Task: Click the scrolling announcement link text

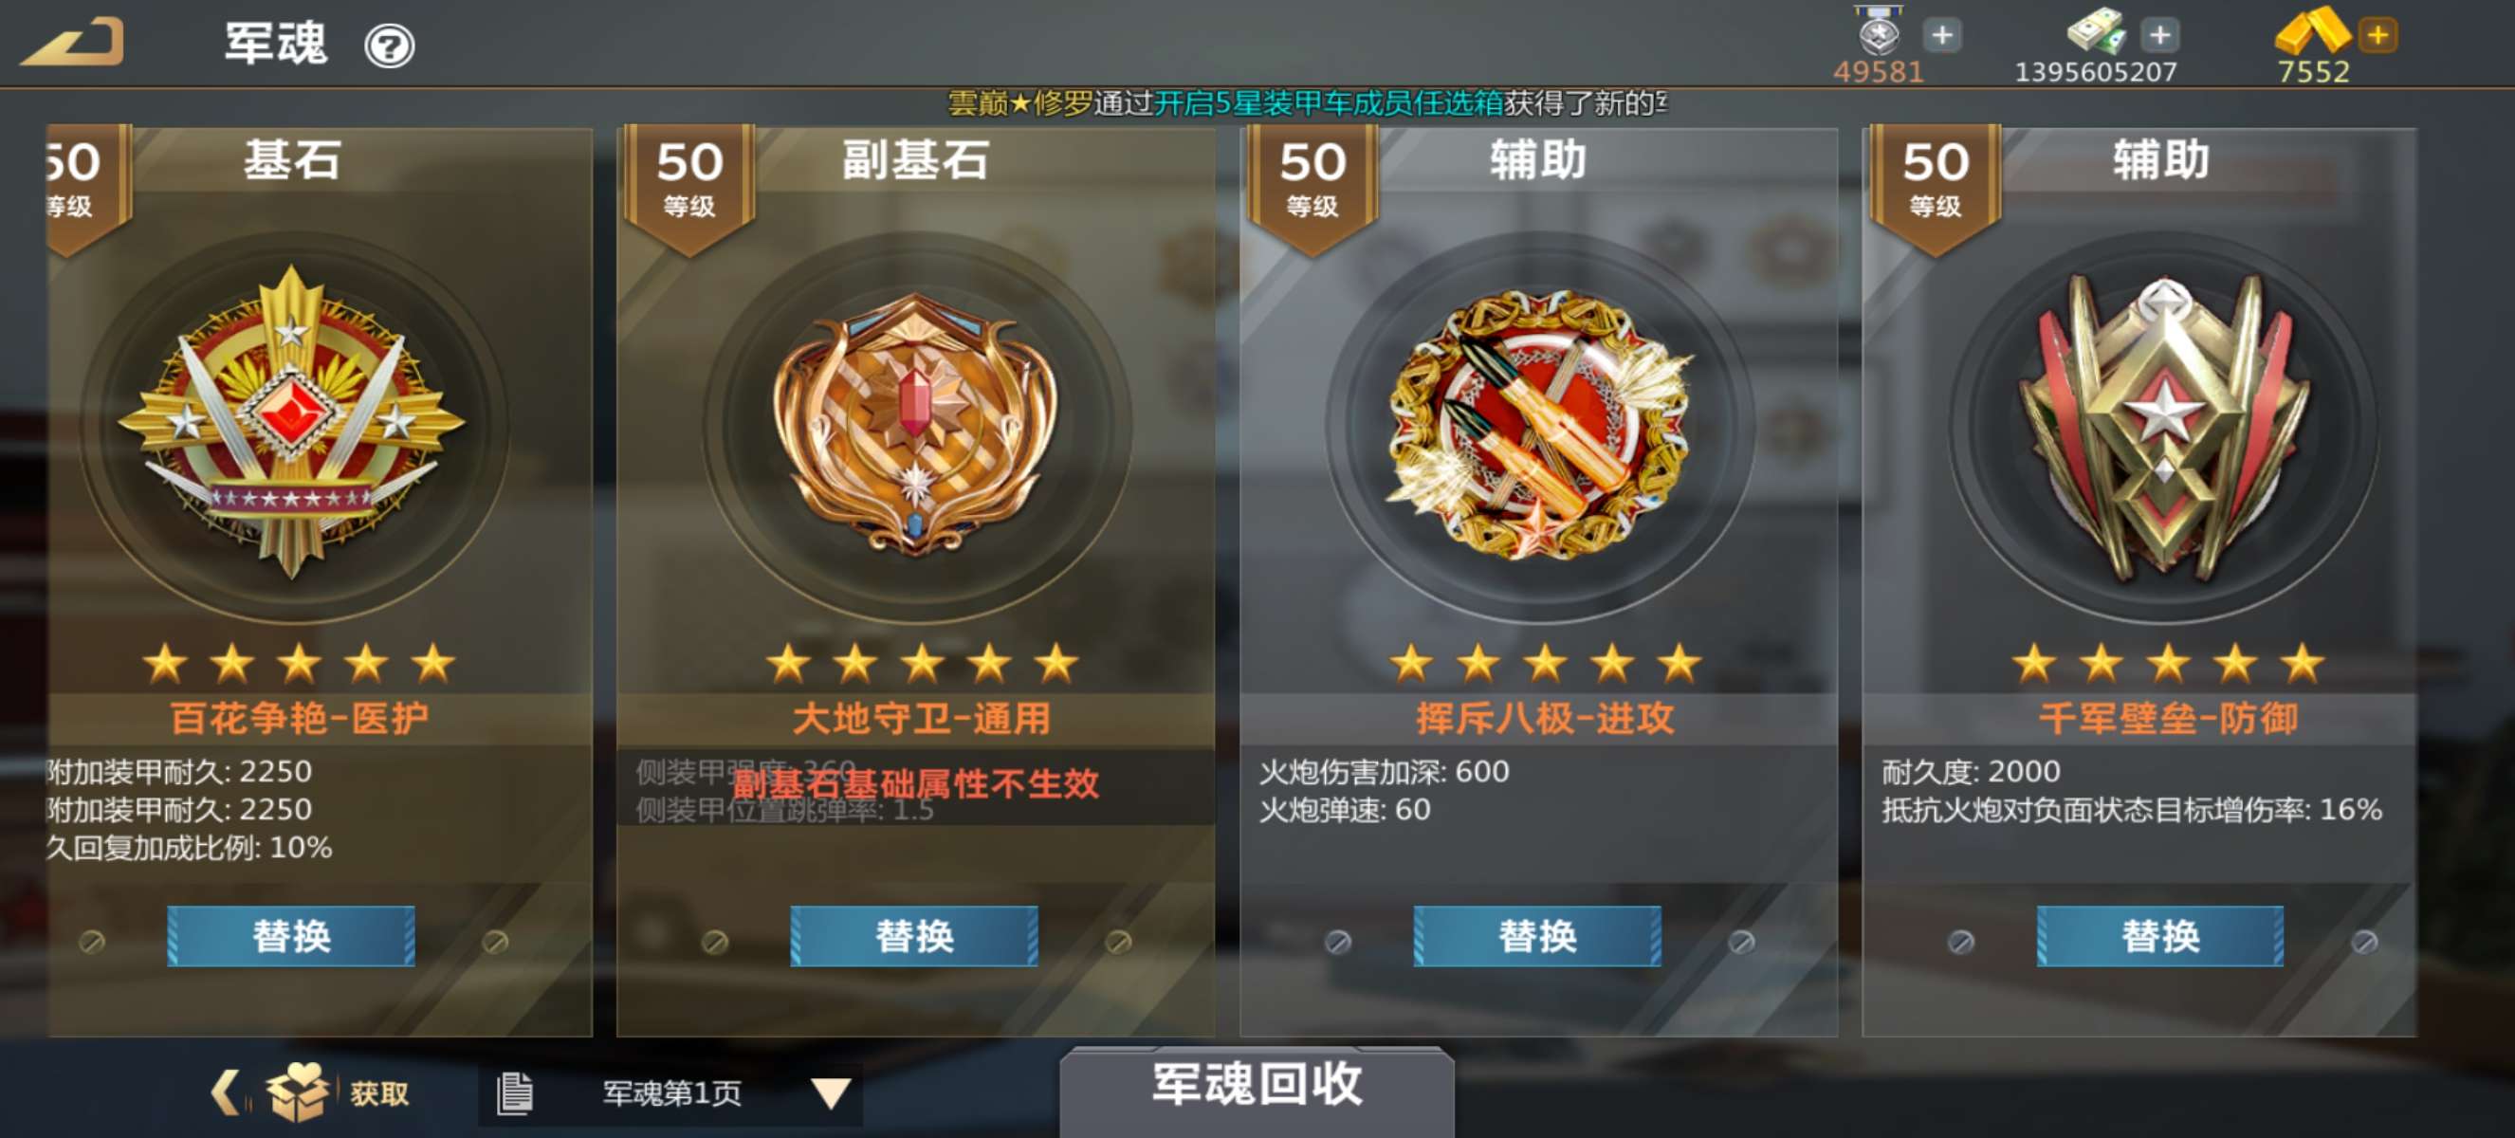Action: [1329, 102]
